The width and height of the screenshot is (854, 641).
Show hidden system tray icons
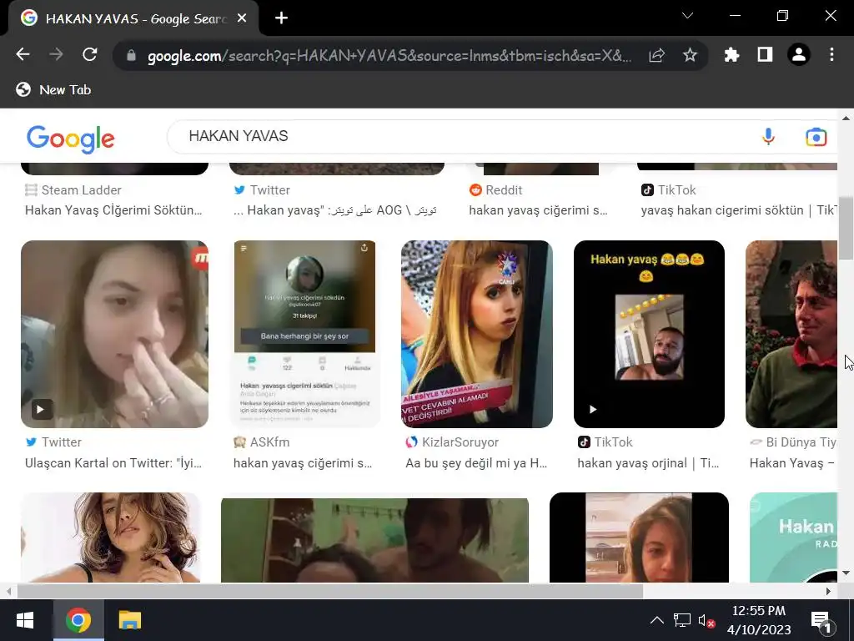657,620
